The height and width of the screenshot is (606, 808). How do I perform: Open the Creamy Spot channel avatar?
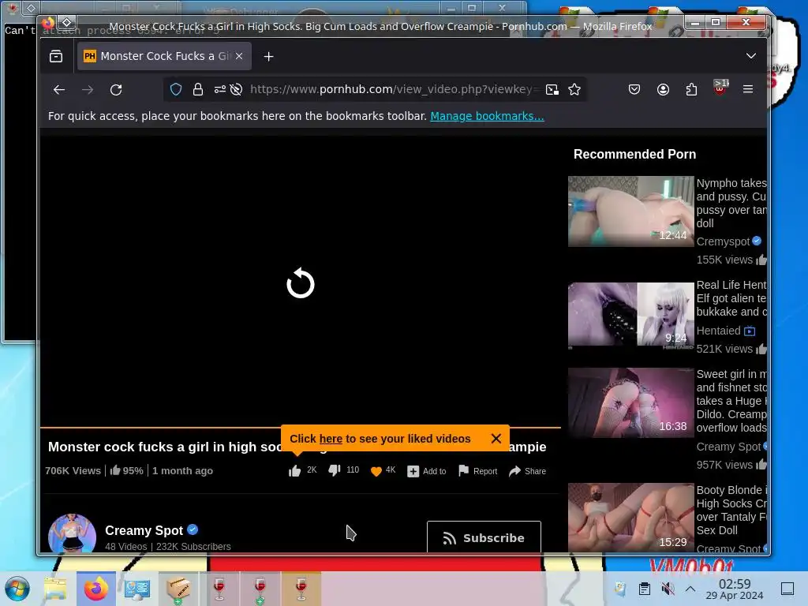[x=72, y=533]
